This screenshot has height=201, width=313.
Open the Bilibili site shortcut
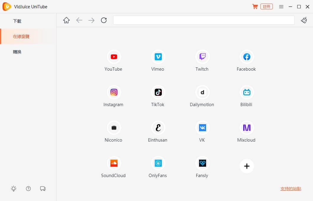247,92
